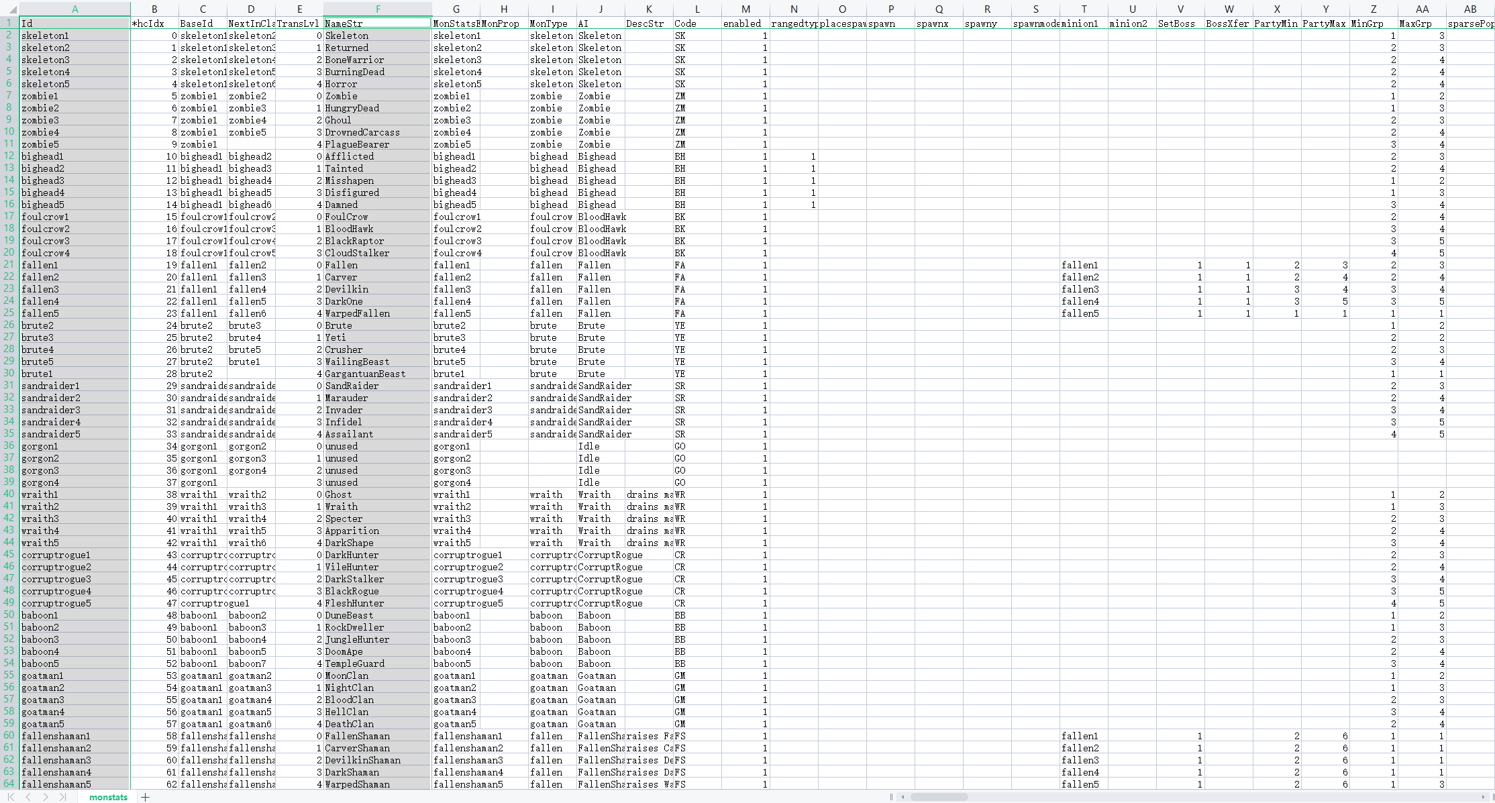Click the NameStr header cell

378,23
